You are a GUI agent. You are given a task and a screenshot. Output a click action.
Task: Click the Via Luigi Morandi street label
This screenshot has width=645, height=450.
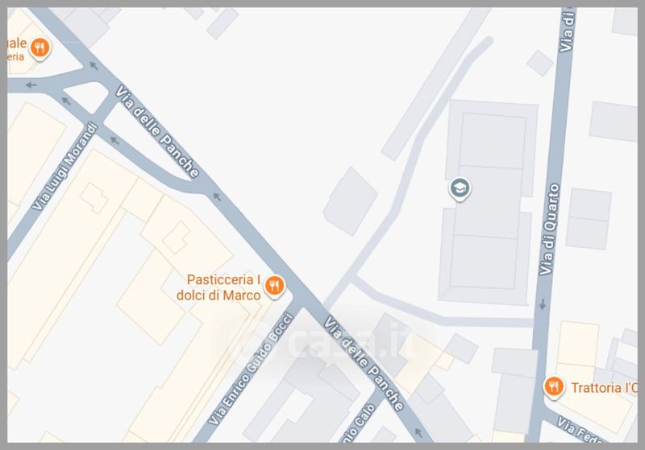65,167
